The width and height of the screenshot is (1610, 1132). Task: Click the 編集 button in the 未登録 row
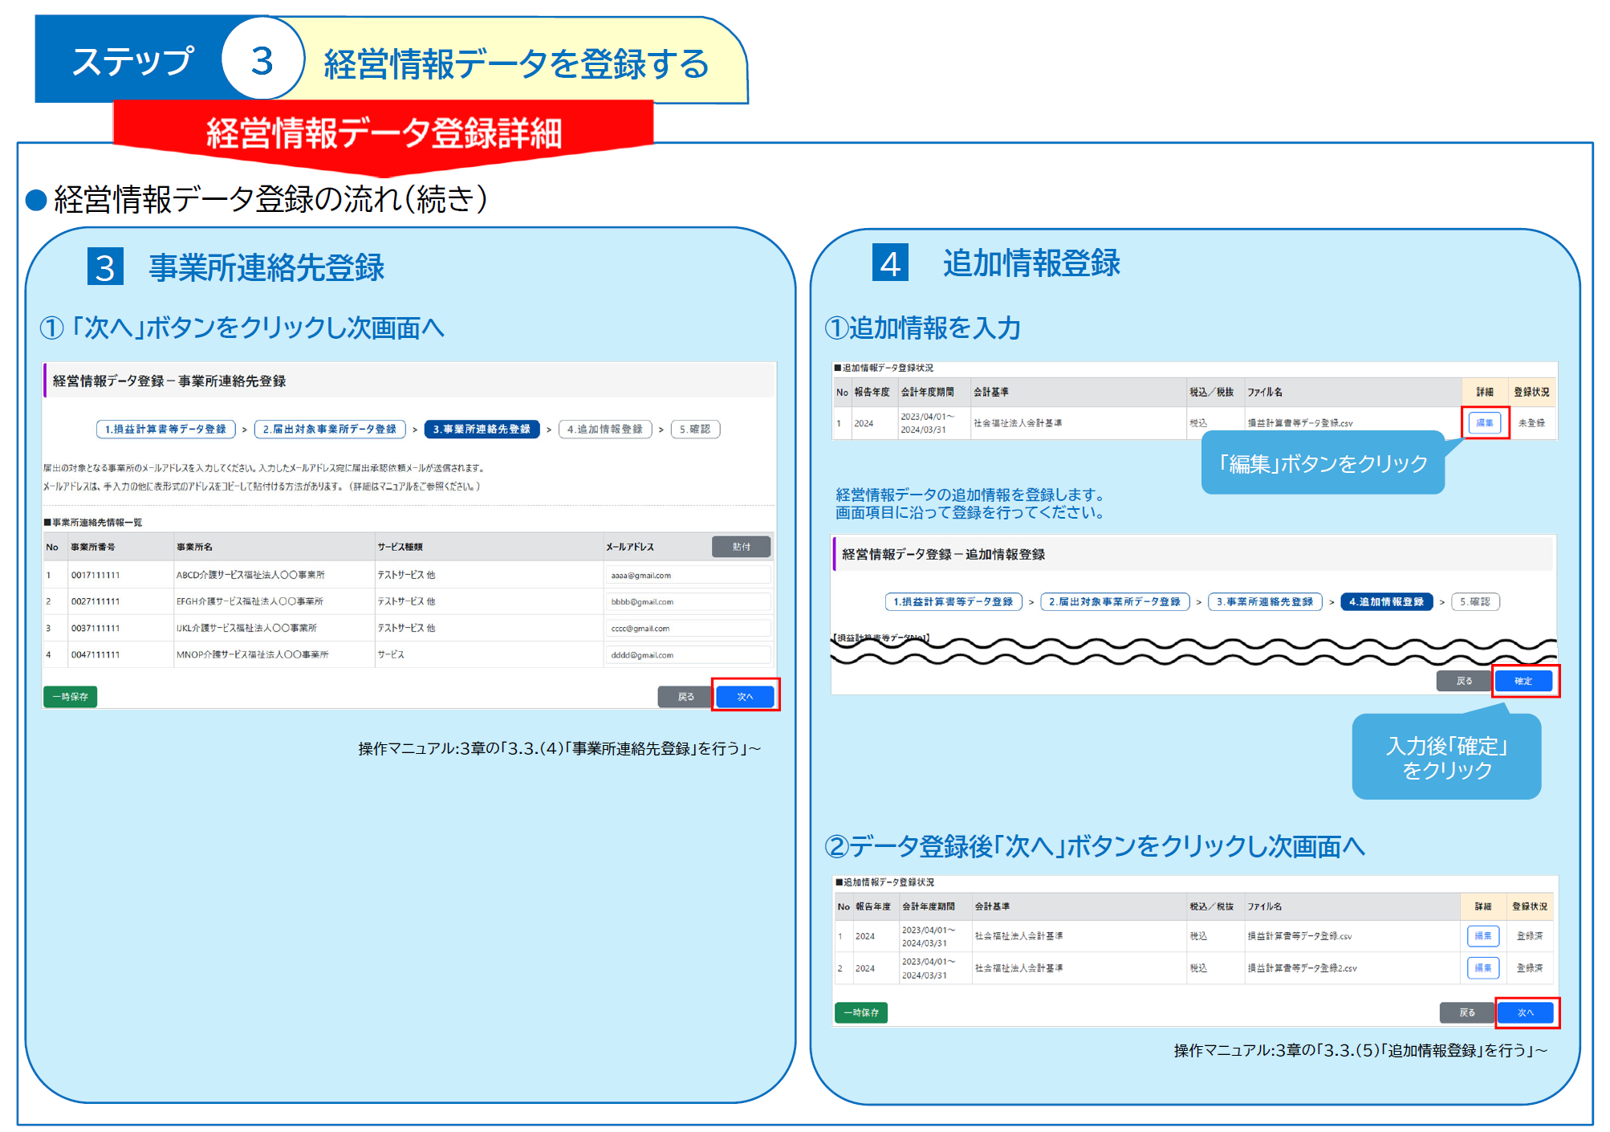[x=1485, y=422]
